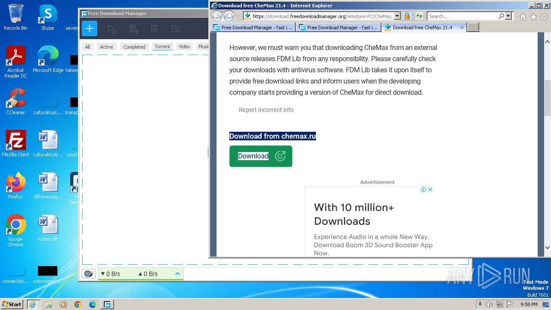Open IE Favorites star icon
The image size is (551, 310).
(x=533, y=17)
